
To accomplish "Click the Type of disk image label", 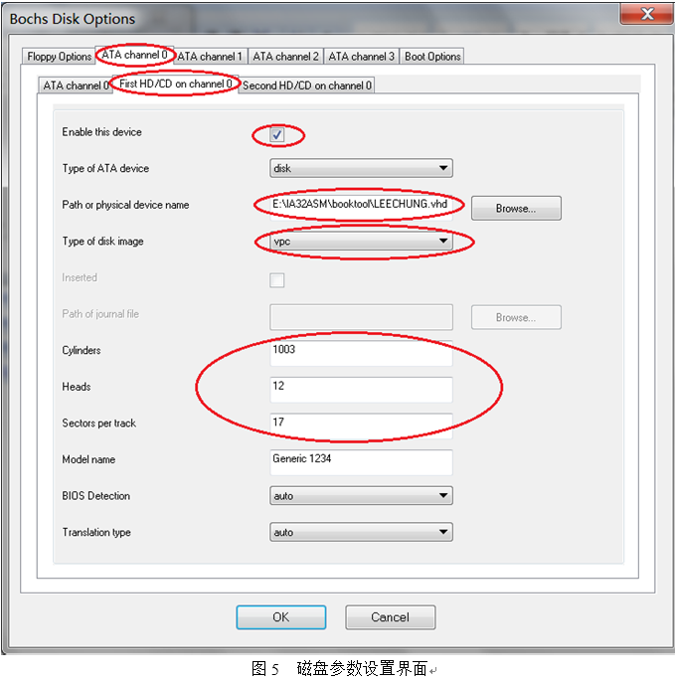I will 102,242.
